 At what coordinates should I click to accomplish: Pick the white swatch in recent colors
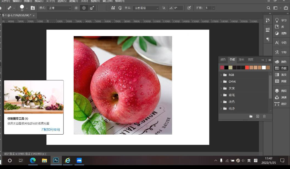click(264, 67)
